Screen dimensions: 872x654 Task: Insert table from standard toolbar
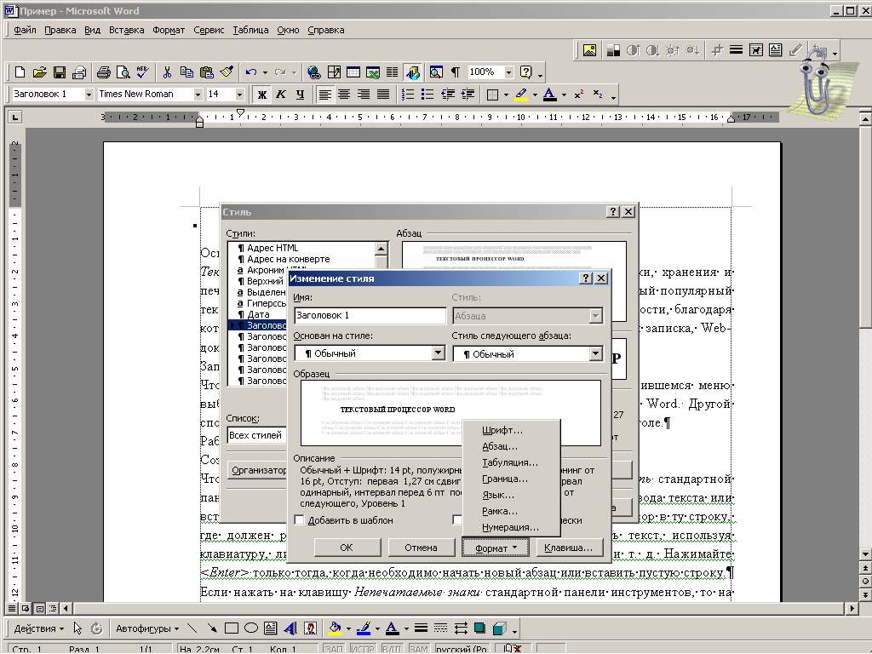point(353,72)
